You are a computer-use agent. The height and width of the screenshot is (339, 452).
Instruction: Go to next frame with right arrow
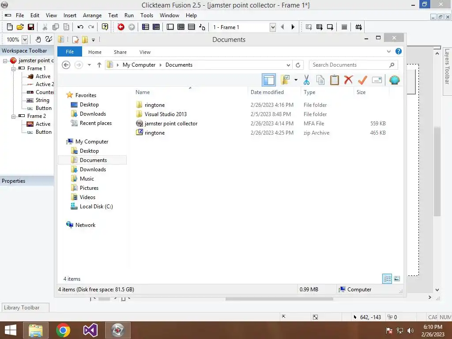click(x=293, y=27)
